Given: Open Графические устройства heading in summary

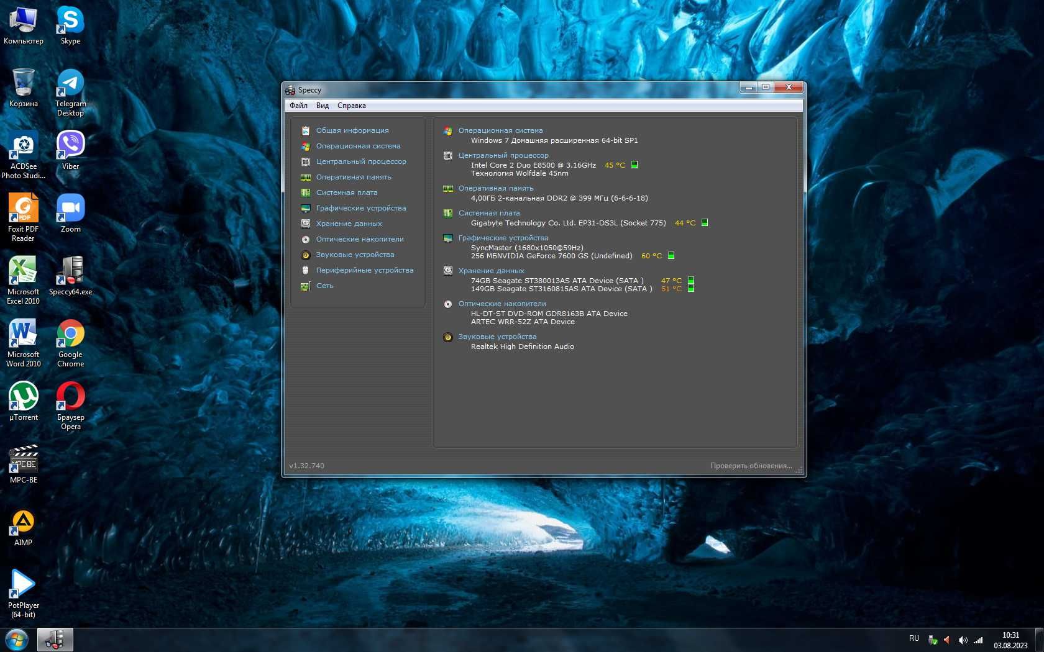Looking at the screenshot, I should pos(503,238).
